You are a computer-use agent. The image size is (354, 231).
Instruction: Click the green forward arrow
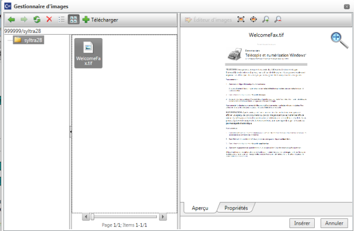coord(24,20)
